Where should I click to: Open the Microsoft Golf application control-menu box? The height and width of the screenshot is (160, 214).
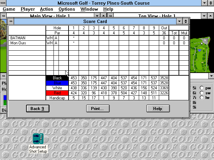coord(3,3)
